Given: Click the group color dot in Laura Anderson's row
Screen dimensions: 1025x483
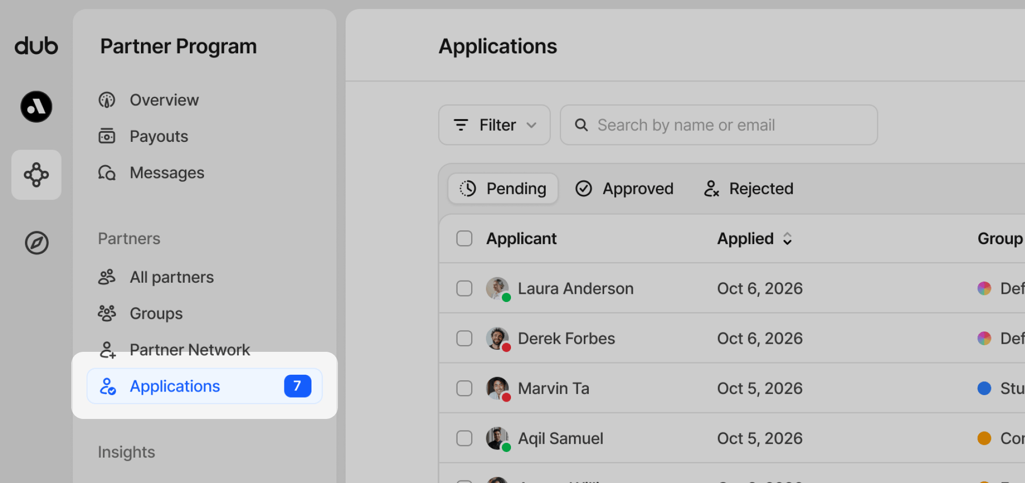Looking at the screenshot, I should [x=984, y=288].
